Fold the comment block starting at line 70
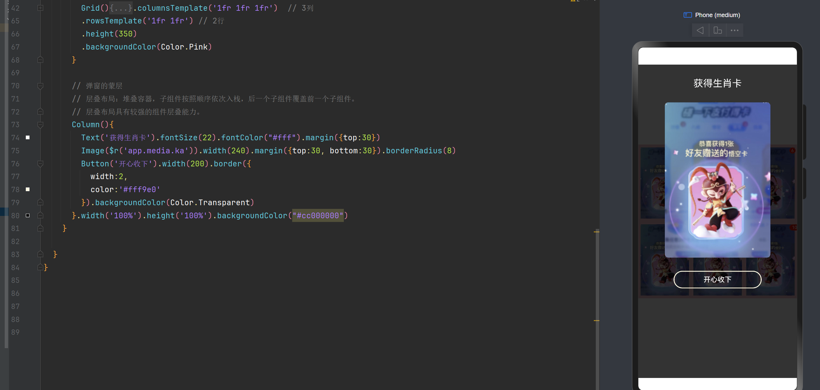 (40, 86)
